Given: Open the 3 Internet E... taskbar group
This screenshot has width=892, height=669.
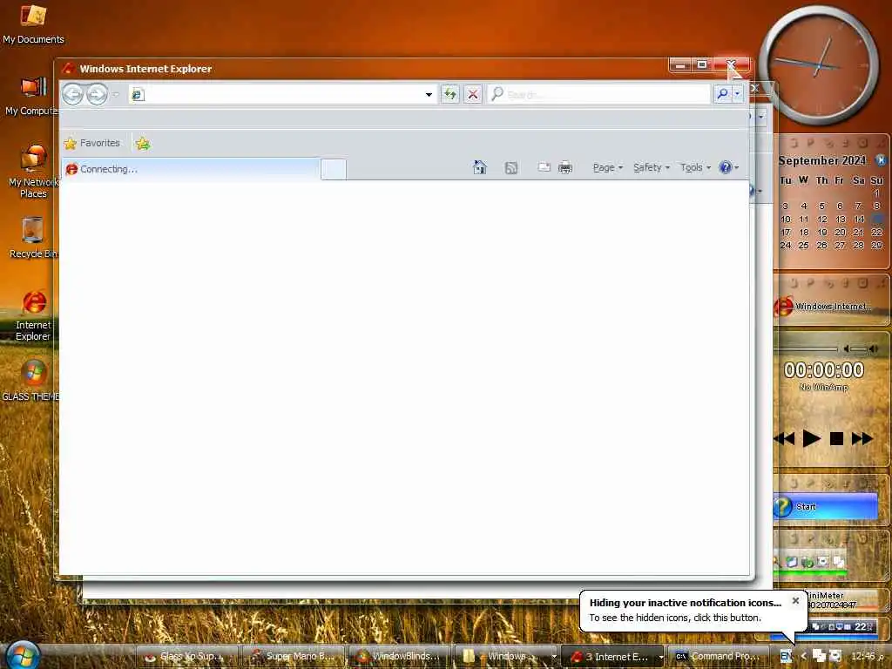Looking at the screenshot, I should [612, 657].
